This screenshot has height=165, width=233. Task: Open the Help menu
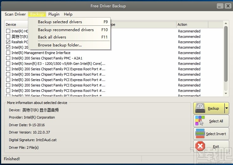tap(68, 14)
